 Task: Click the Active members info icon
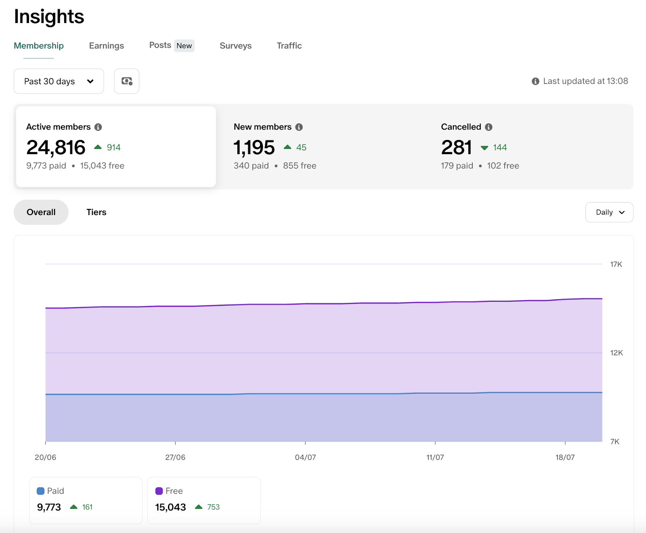(98, 127)
